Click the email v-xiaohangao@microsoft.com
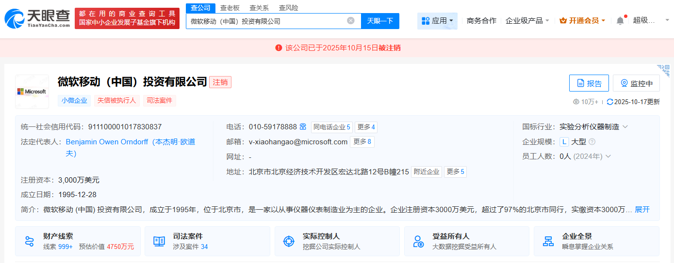The height and width of the screenshot is (263, 674). (298, 142)
